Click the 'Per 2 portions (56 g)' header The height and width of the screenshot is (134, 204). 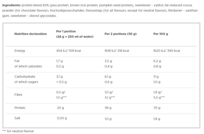pyautogui.click(x=121, y=34)
